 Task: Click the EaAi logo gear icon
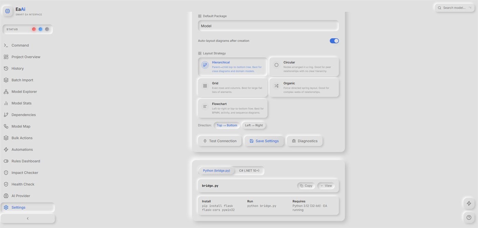pos(8,11)
